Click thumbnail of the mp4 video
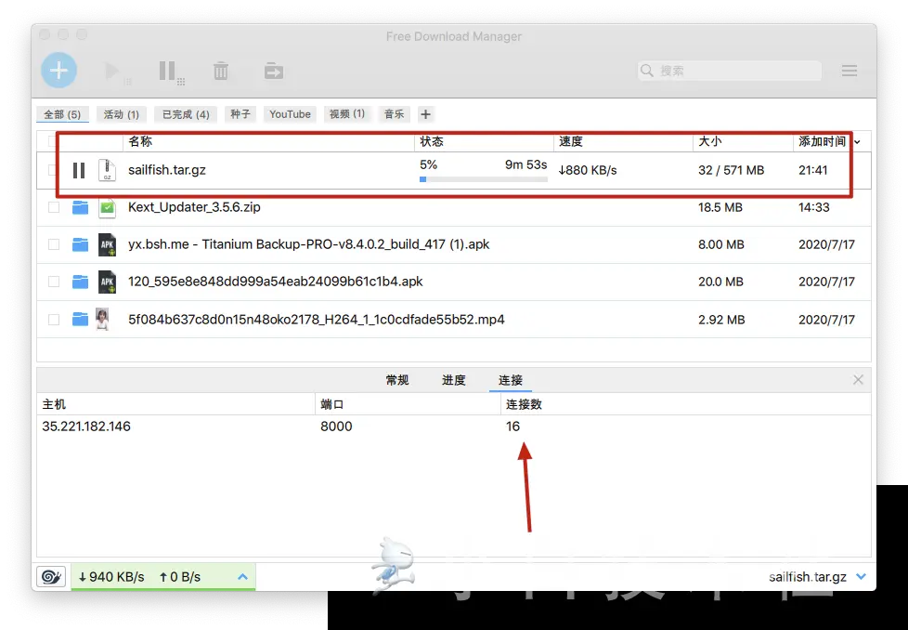 click(x=102, y=319)
